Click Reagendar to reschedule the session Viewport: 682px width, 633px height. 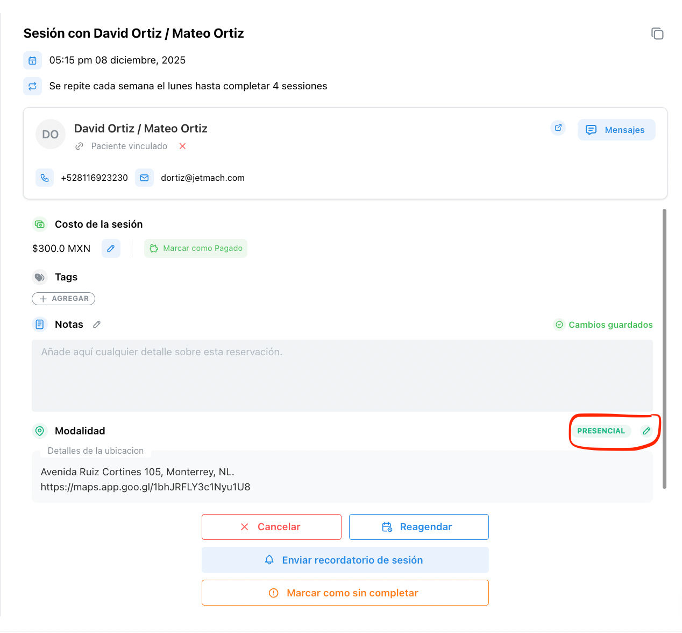pos(418,527)
